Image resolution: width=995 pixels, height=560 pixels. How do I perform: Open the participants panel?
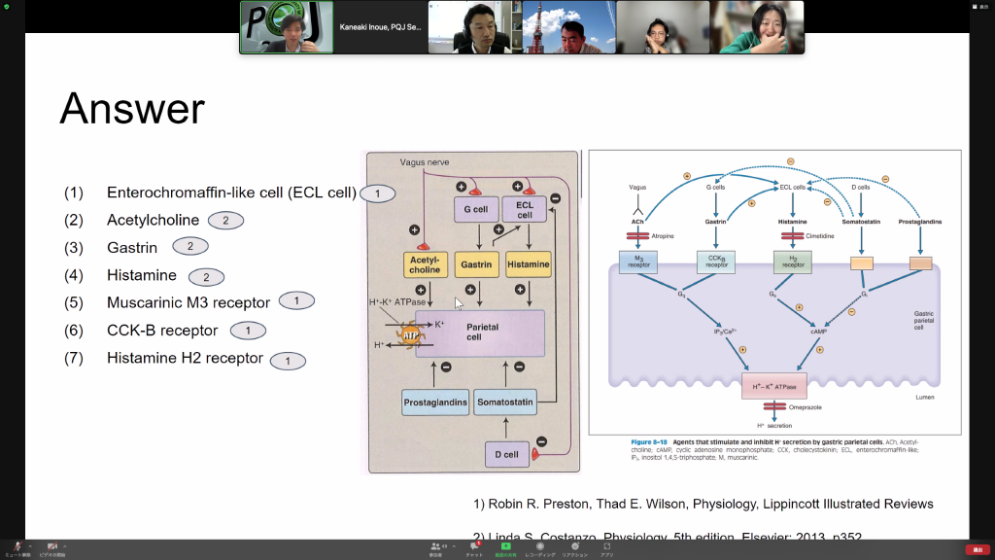point(436,546)
